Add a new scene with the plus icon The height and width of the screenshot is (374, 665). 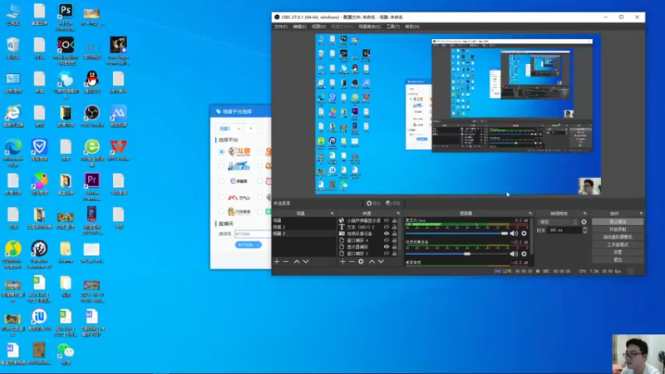coord(277,262)
